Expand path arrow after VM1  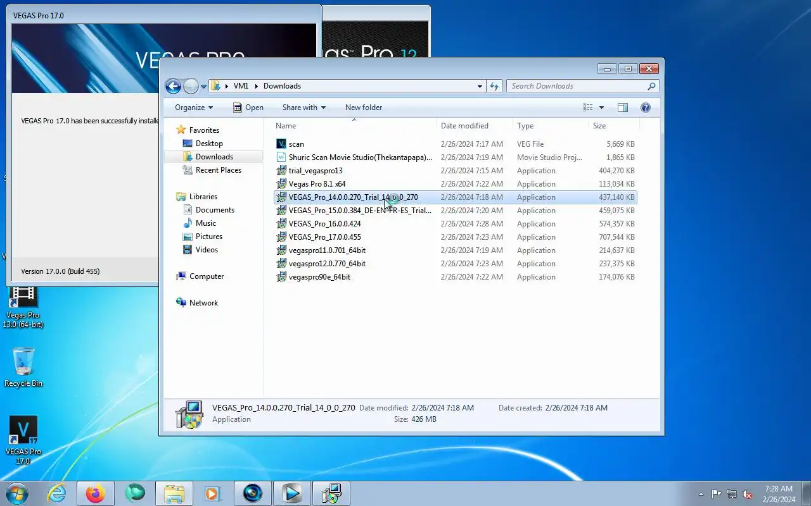tap(256, 86)
